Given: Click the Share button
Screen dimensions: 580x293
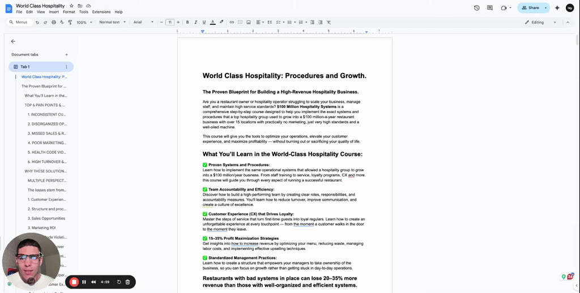Looking at the screenshot, I should pyautogui.click(x=530, y=8).
